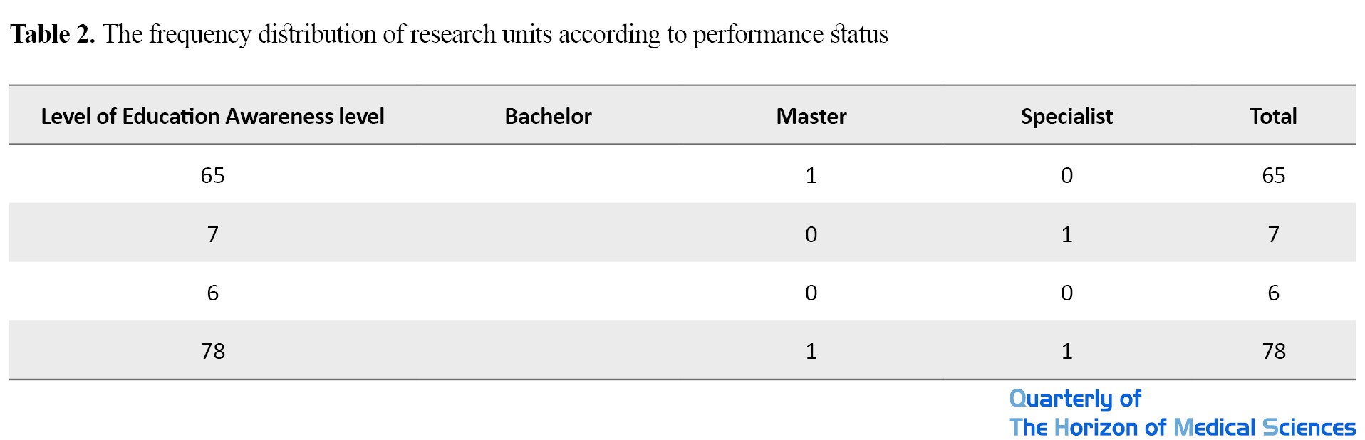The height and width of the screenshot is (440, 1365).
Task: Click the Total cell showing 65
Action: (1273, 175)
